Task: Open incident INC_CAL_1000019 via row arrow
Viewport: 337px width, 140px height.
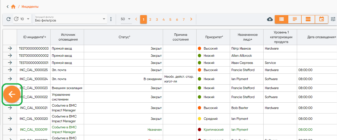Action: tap(10, 130)
